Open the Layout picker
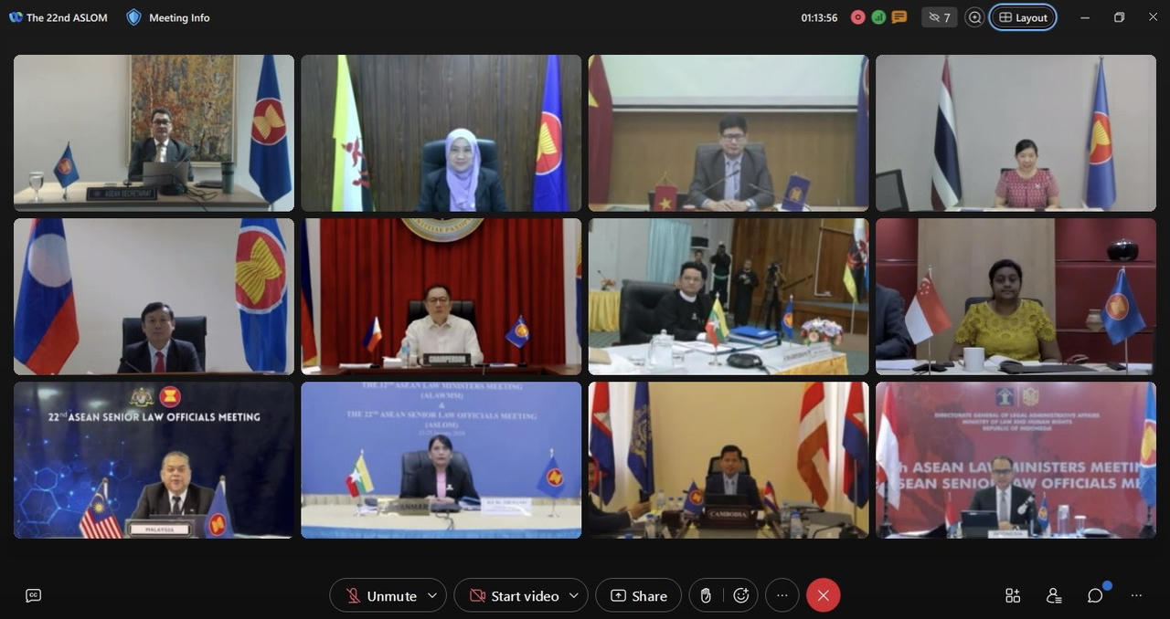1170x619 pixels. [x=1022, y=16]
